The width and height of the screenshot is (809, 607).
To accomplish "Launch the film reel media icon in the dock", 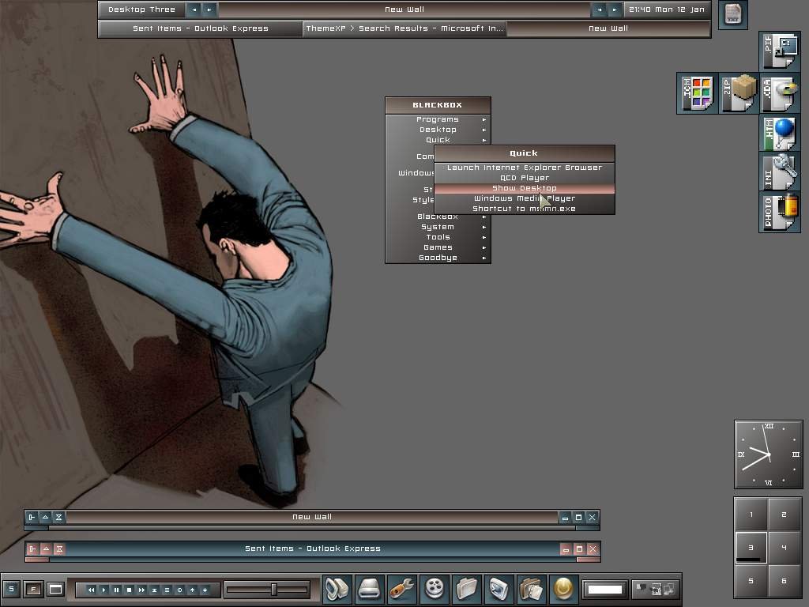I will tap(435, 588).
